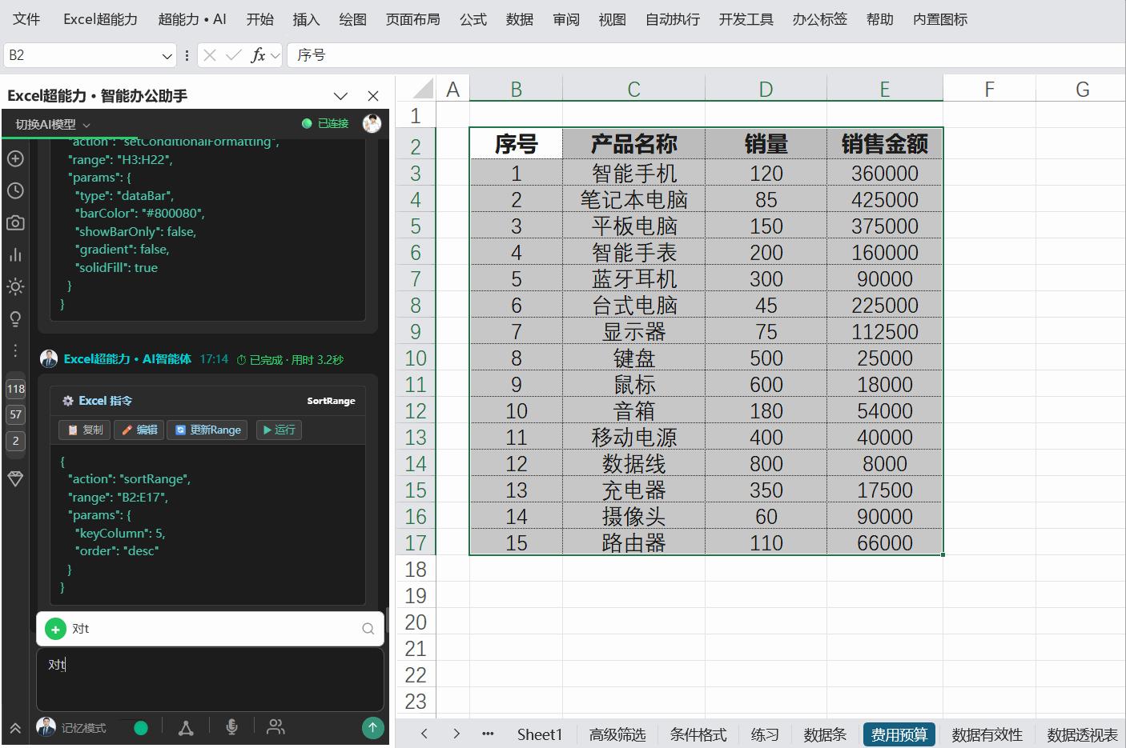Image resolution: width=1126 pixels, height=748 pixels.
Task: Click the diamond icon in sidebar
Action: pyautogui.click(x=15, y=478)
